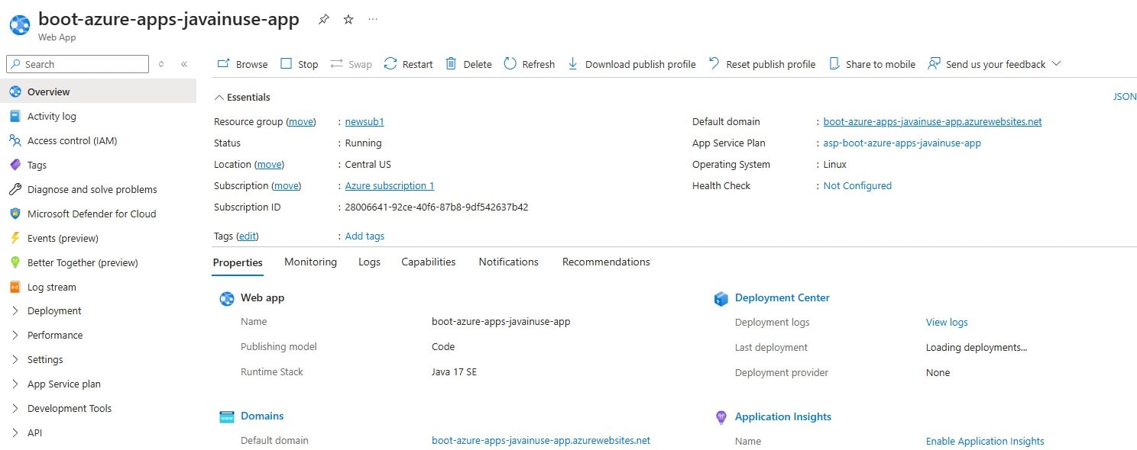Click the Delete trash can icon

pyautogui.click(x=452, y=64)
